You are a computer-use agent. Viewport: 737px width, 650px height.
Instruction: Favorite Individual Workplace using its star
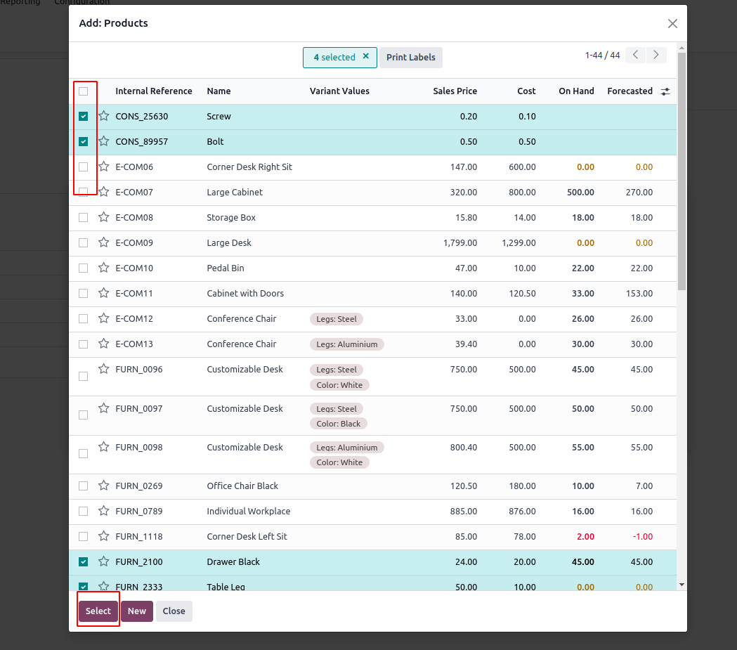tap(104, 511)
